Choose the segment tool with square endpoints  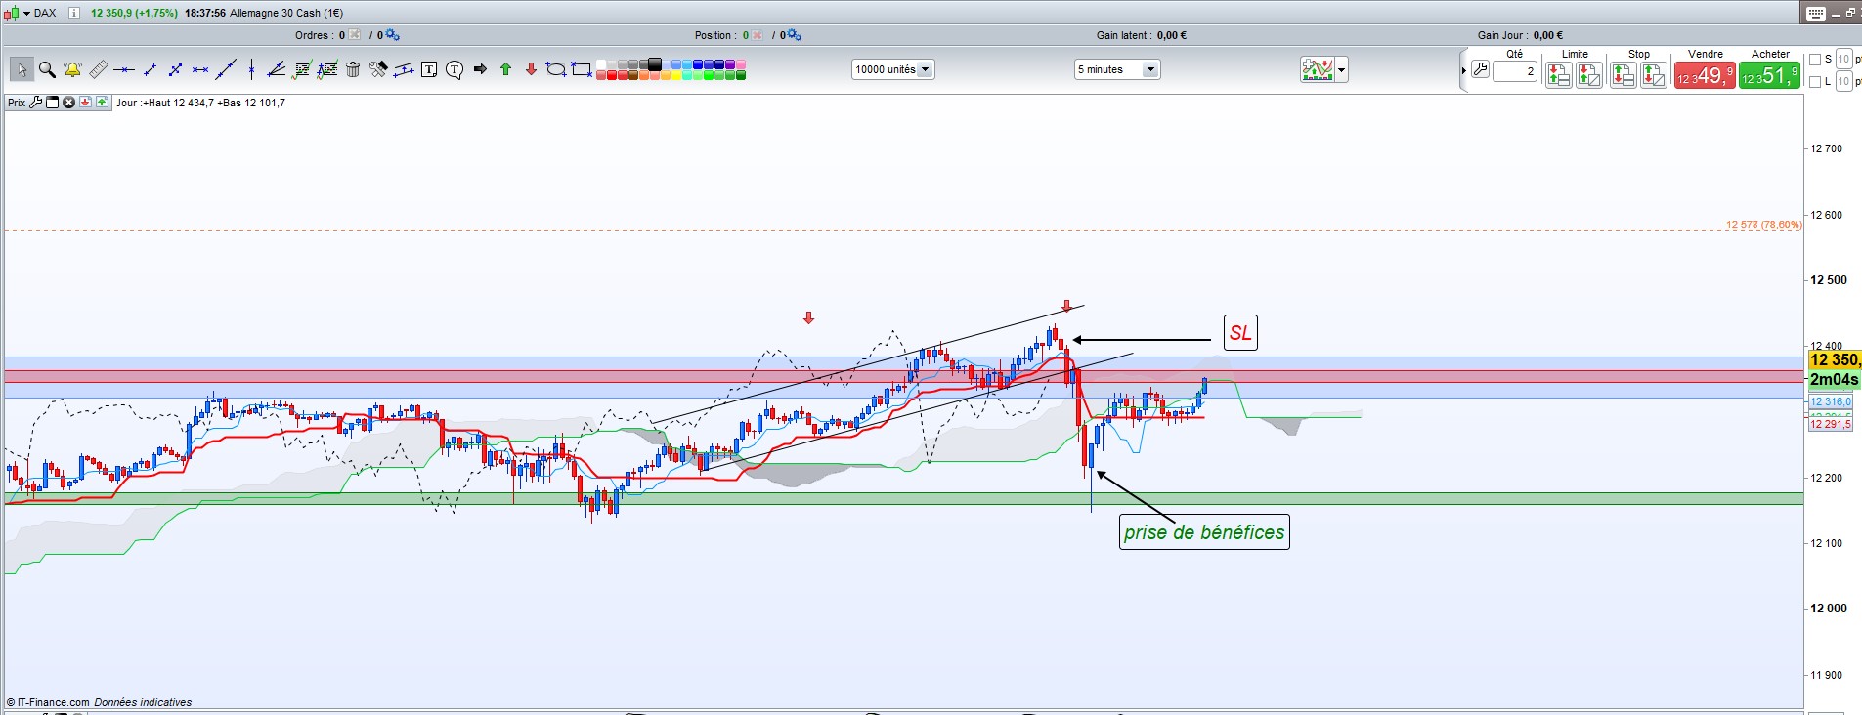pyautogui.click(x=175, y=69)
